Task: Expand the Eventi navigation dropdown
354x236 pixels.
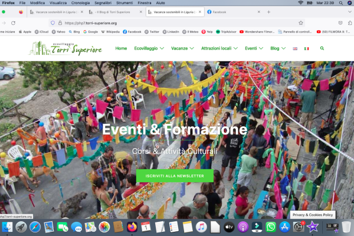Action: click(254, 48)
